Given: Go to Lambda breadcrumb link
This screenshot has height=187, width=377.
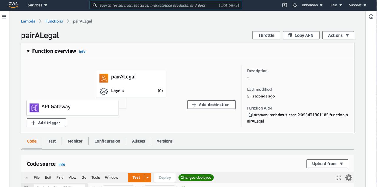Looking at the screenshot, I should point(28,21).
